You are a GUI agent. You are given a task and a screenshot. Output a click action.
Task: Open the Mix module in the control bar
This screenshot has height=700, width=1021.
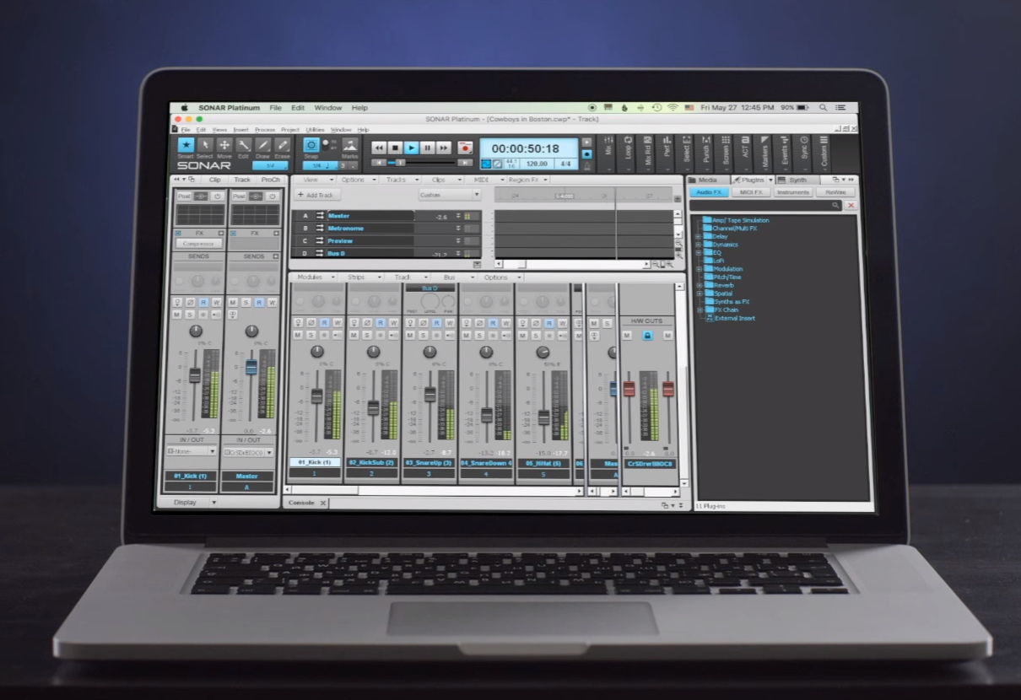point(609,153)
